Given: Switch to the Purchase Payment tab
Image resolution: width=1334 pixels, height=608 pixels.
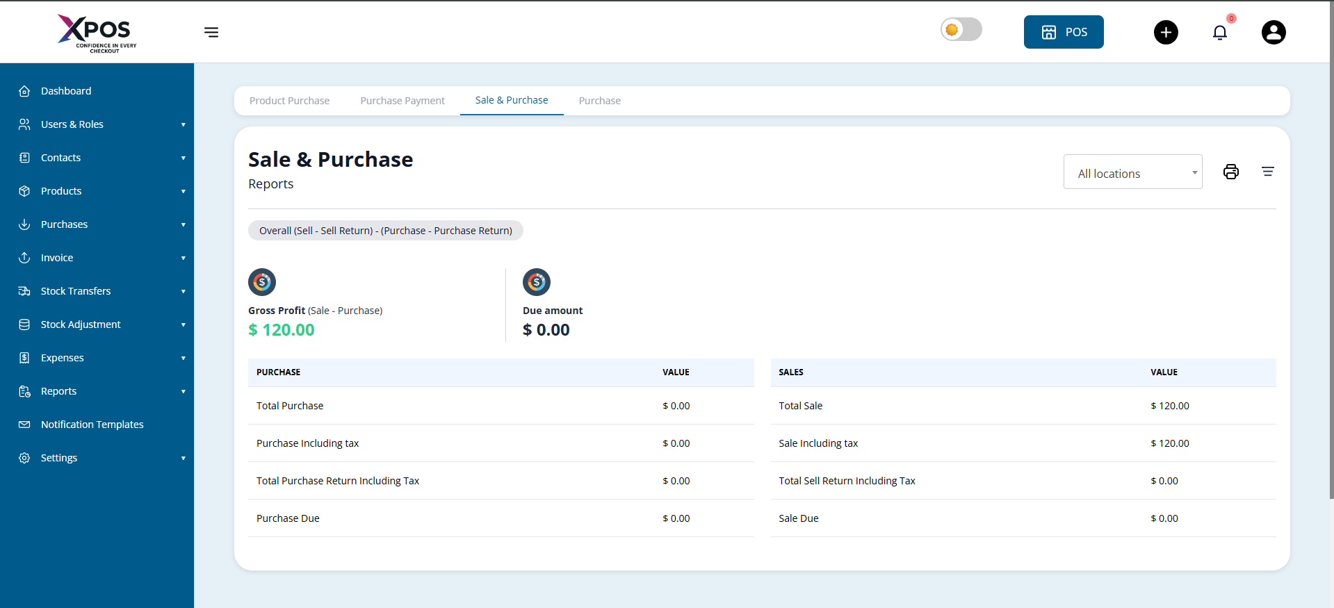Looking at the screenshot, I should pyautogui.click(x=402, y=101).
